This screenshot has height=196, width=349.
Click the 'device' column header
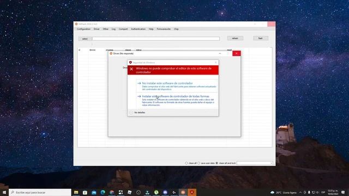click(x=92, y=50)
